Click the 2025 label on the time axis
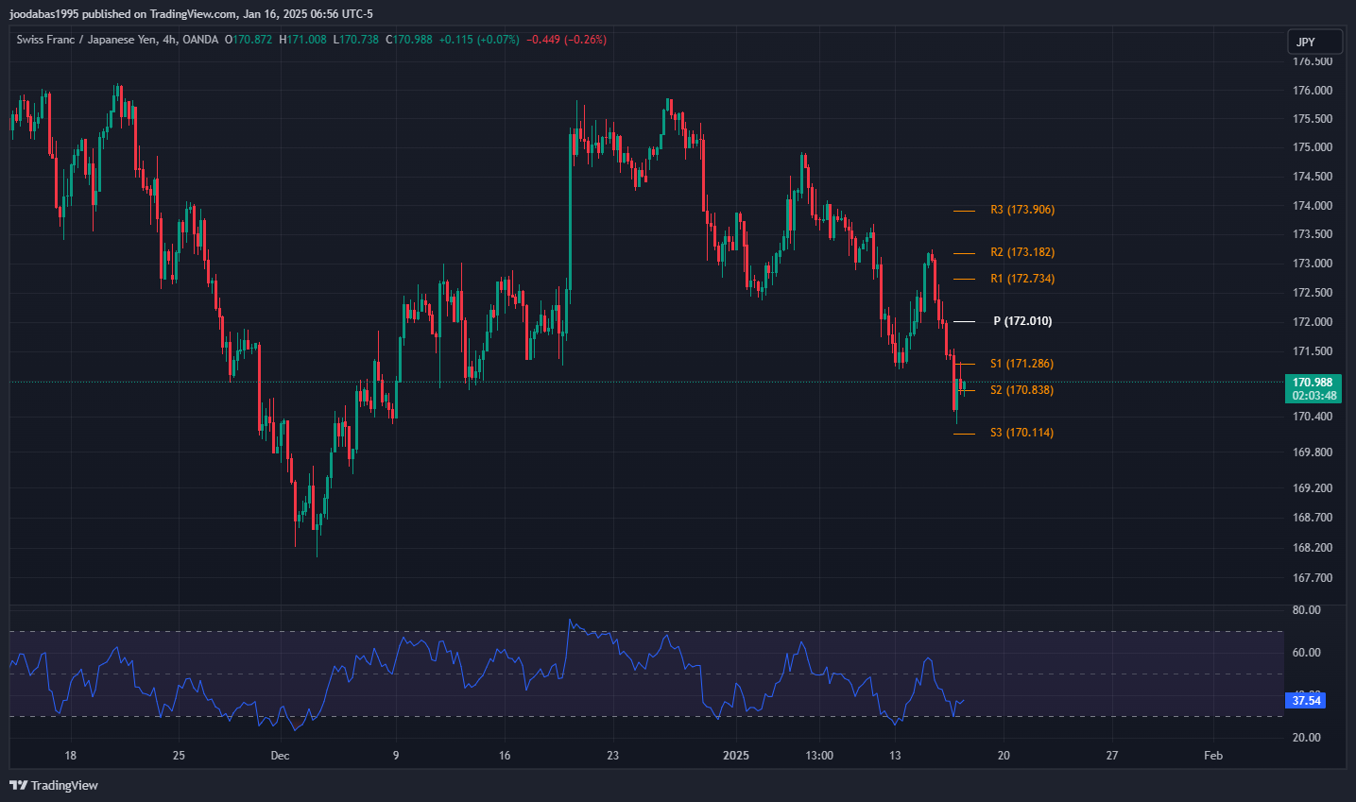The height and width of the screenshot is (802, 1356). point(735,756)
